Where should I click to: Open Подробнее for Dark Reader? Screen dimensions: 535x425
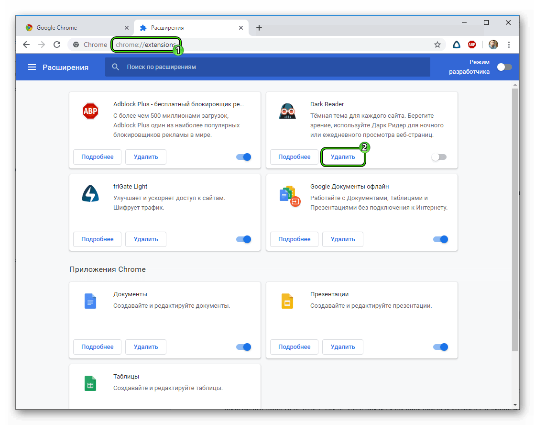click(294, 157)
